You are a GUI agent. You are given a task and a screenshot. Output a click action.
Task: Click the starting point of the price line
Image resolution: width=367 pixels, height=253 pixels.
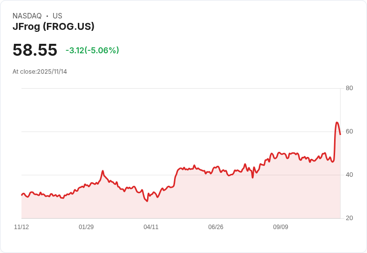click(x=21, y=195)
